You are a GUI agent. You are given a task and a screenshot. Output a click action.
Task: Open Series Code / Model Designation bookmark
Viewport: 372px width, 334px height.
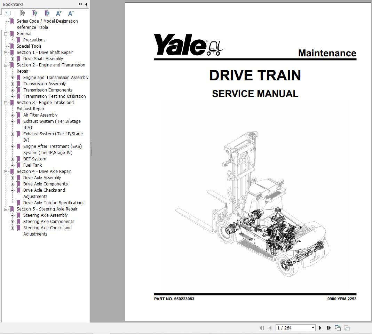[x=47, y=24]
